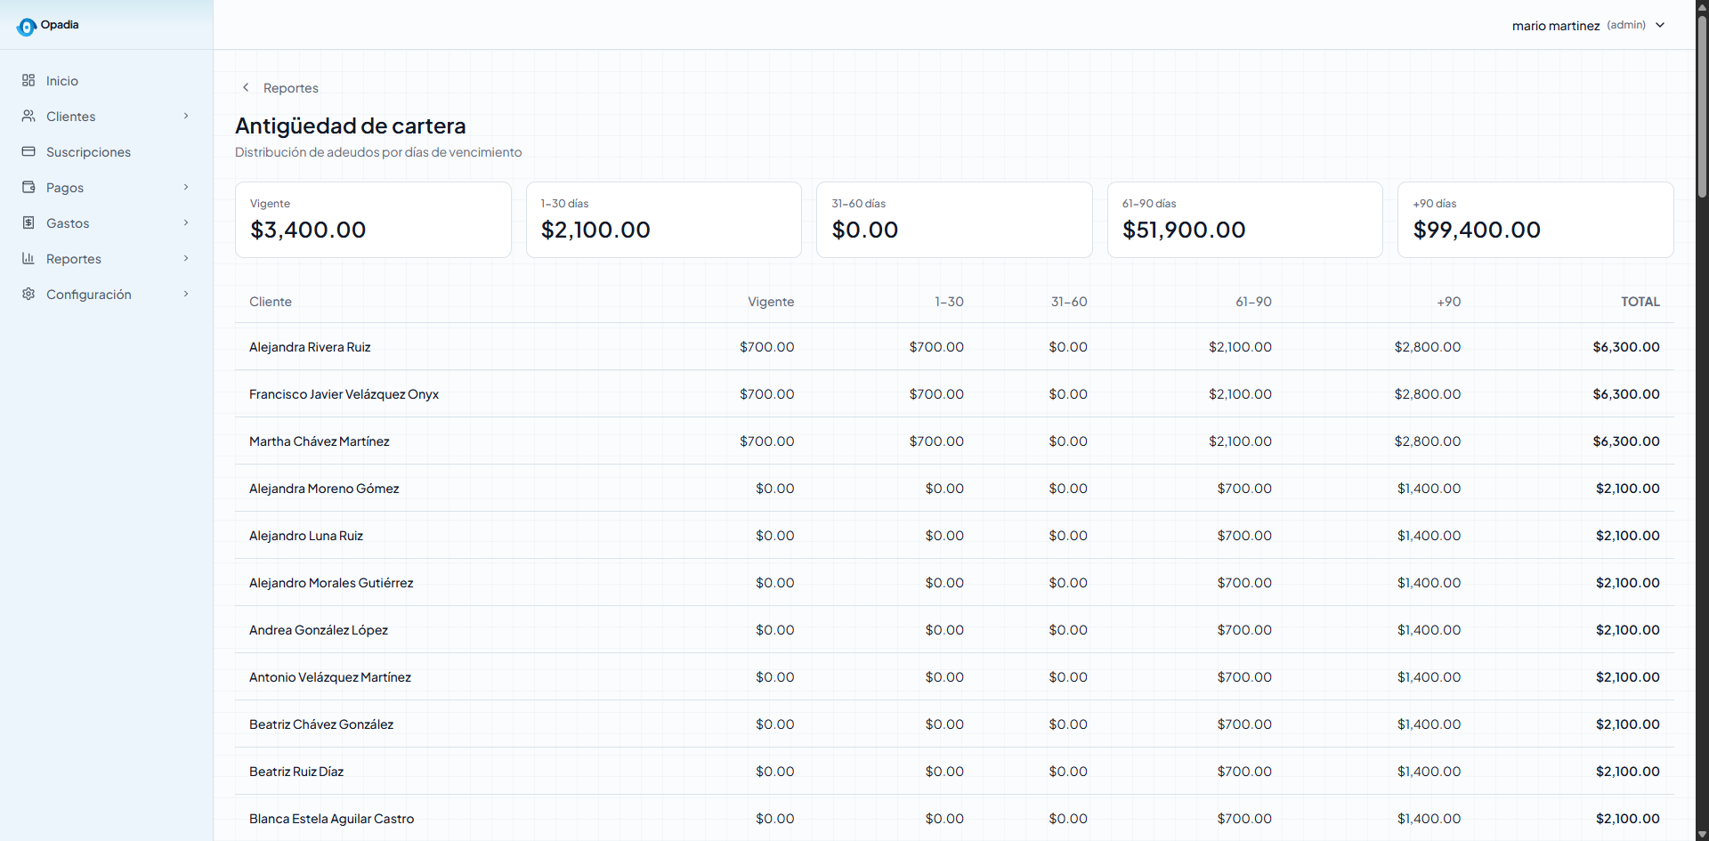Viewport: 1709px width, 841px height.
Task: Select the +90 días $99,400.00 card
Action: [1535, 220]
